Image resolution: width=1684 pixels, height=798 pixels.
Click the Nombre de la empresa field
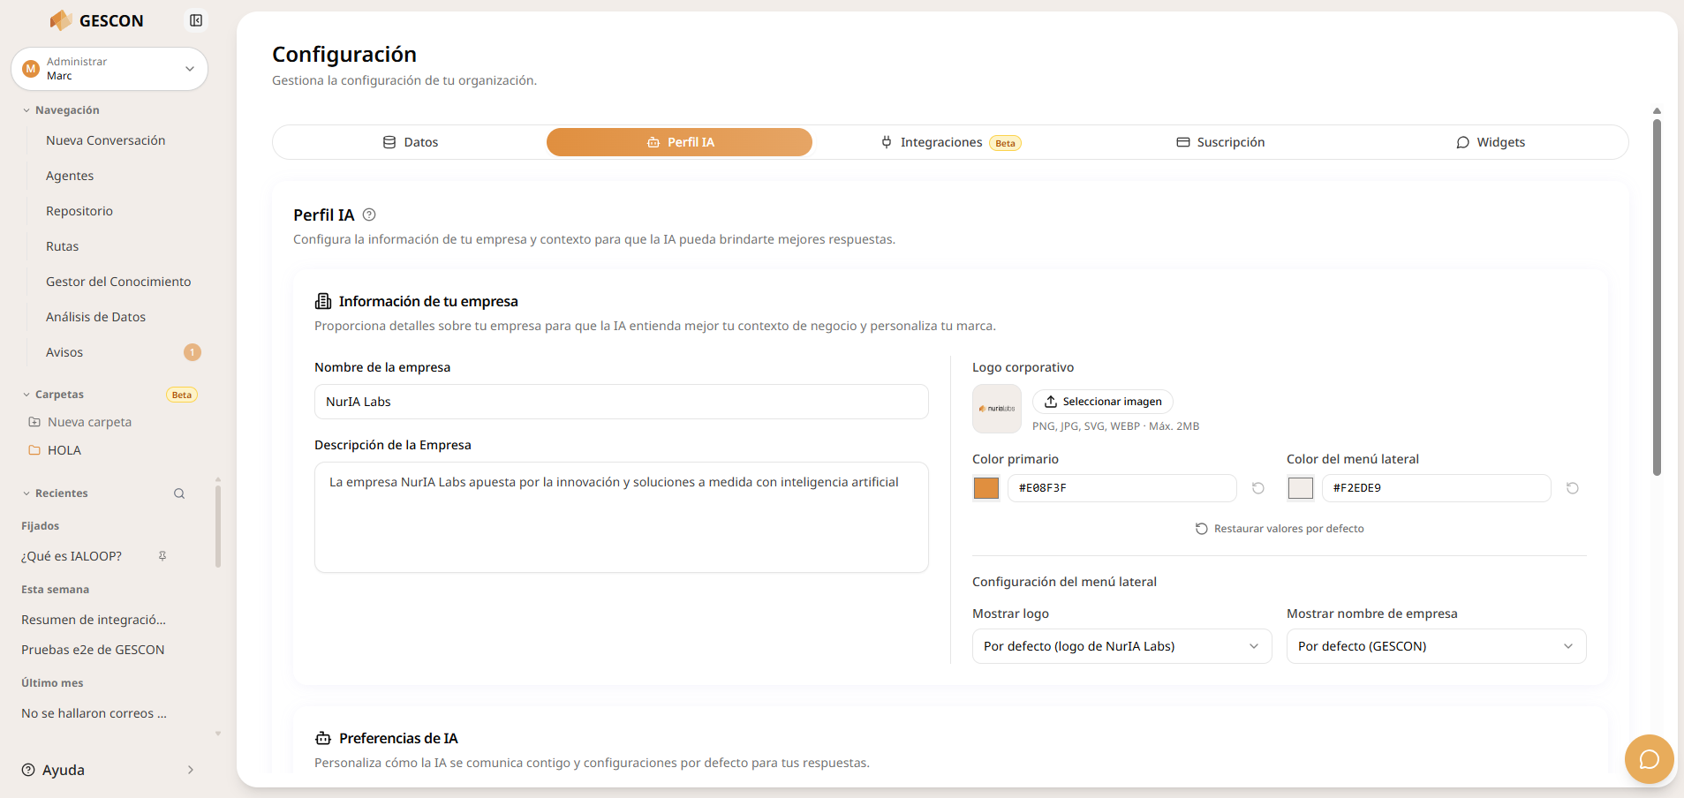(x=621, y=402)
